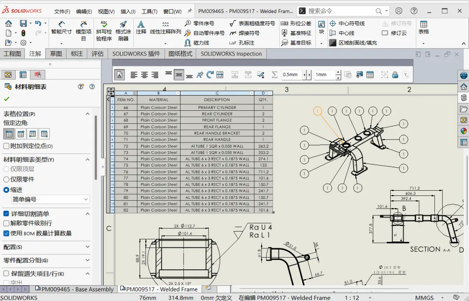Screen dimensions: 469x301
Task: Click the table move handle
Action: tap(111, 91)
